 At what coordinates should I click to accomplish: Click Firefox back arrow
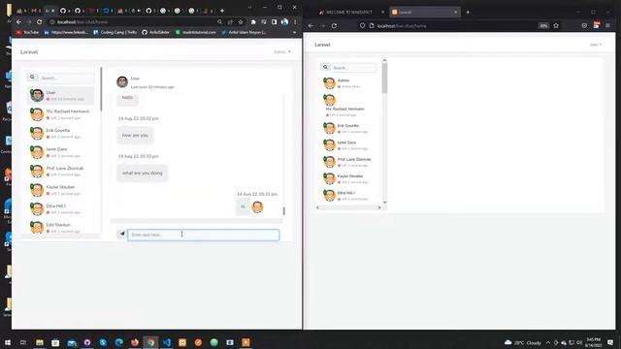pos(310,26)
